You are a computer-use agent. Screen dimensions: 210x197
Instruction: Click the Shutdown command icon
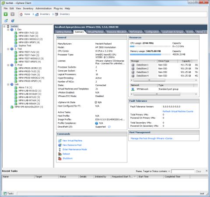click(59, 159)
